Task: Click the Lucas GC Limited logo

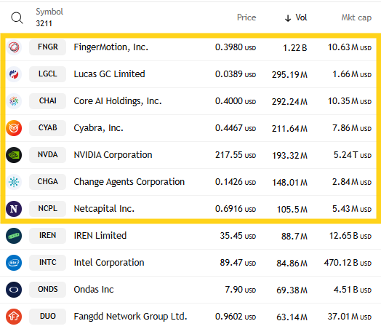Action: click(14, 74)
